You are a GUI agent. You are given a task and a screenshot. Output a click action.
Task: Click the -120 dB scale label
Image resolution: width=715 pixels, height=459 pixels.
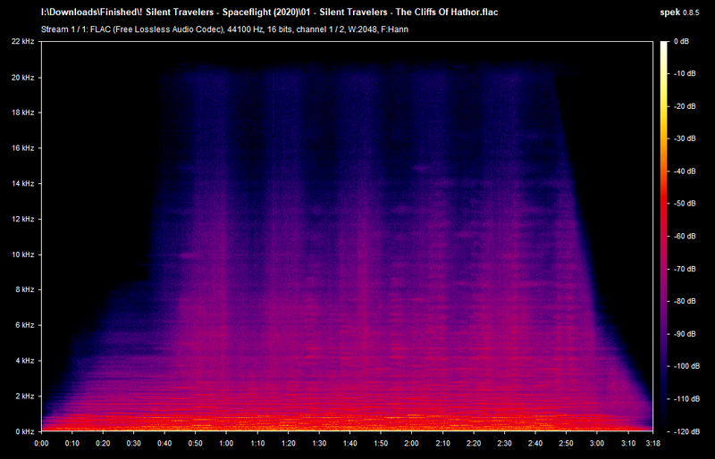(x=686, y=431)
